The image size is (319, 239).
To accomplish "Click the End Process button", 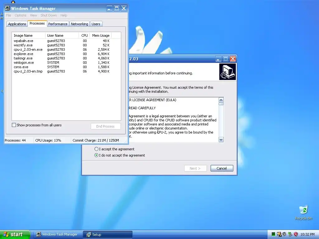I will click(x=106, y=126).
